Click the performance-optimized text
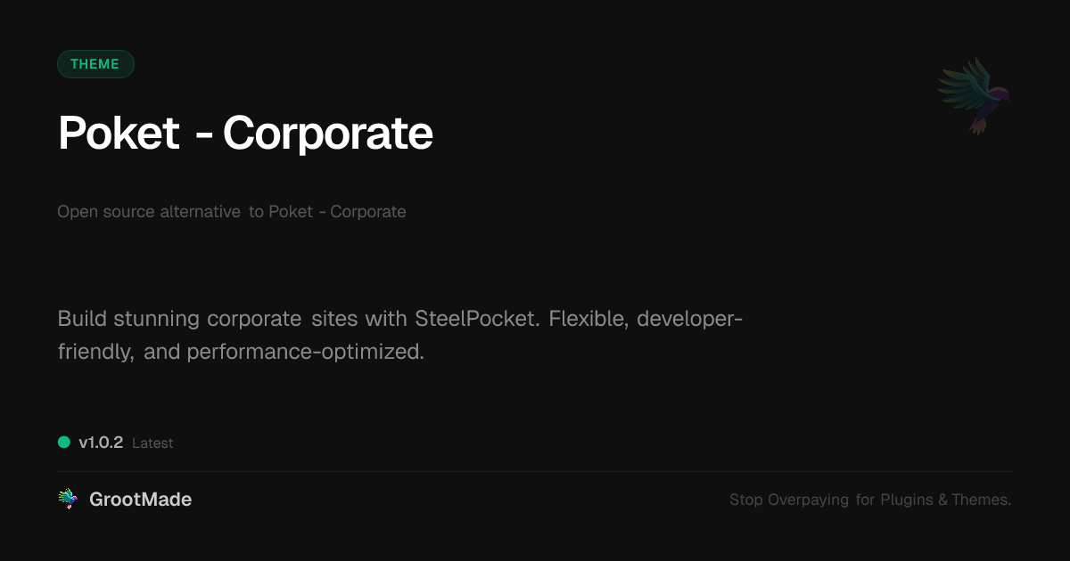 305,352
